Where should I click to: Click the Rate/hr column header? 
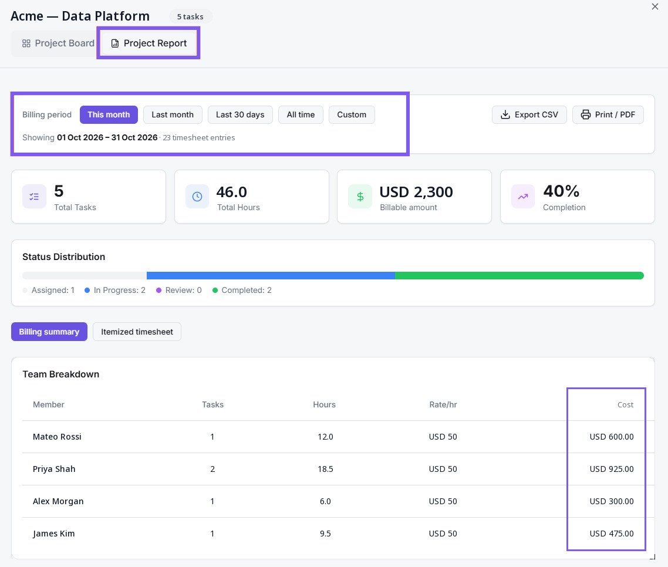click(x=443, y=404)
